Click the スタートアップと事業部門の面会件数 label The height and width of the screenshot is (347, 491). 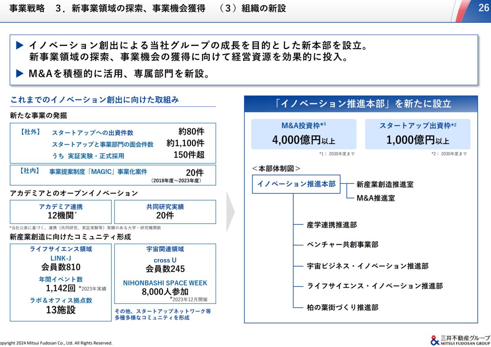pyautogui.click(x=103, y=144)
